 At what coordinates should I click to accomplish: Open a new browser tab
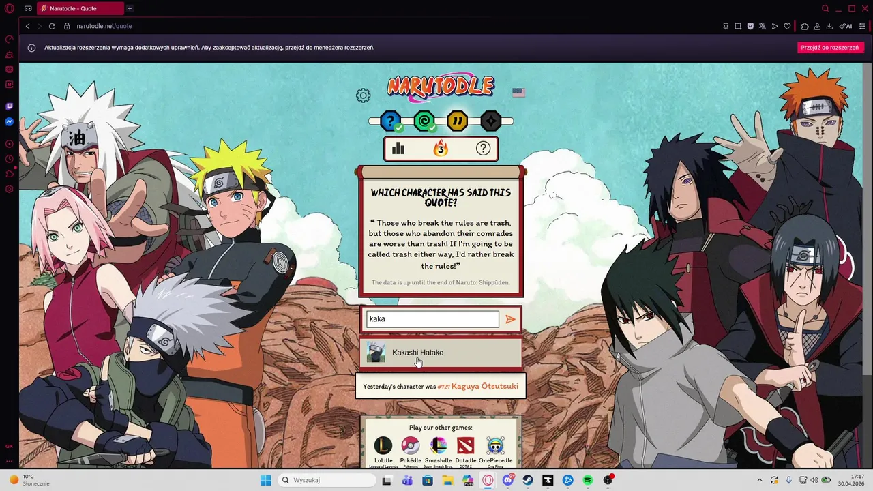click(x=130, y=8)
